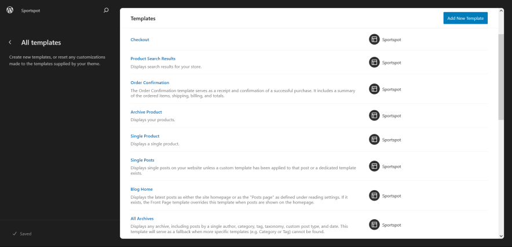
Task: Click the layout icon beside Single Product
Action: click(x=374, y=139)
